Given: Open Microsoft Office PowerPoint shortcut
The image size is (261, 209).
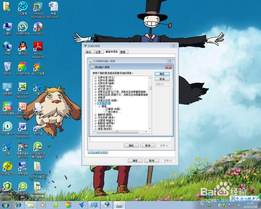Looking at the screenshot, I should tap(23, 110).
